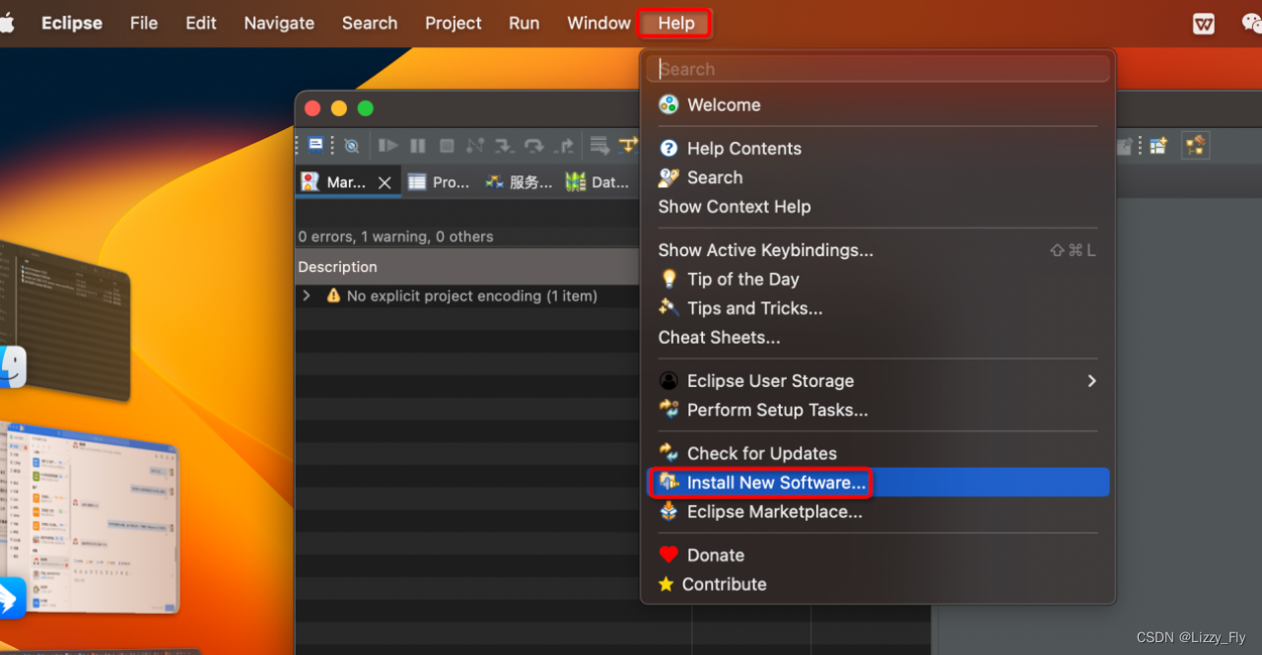Open the File menu
Viewport: 1262px width, 655px height.
tap(144, 23)
